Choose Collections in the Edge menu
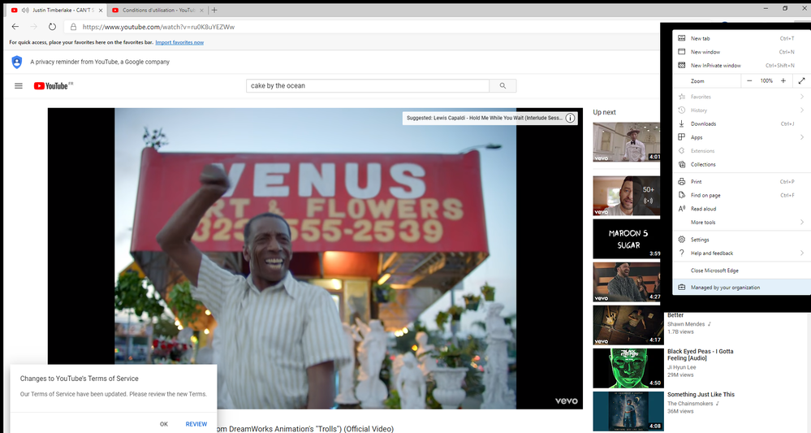The height and width of the screenshot is (433, 811). (742, 164)
